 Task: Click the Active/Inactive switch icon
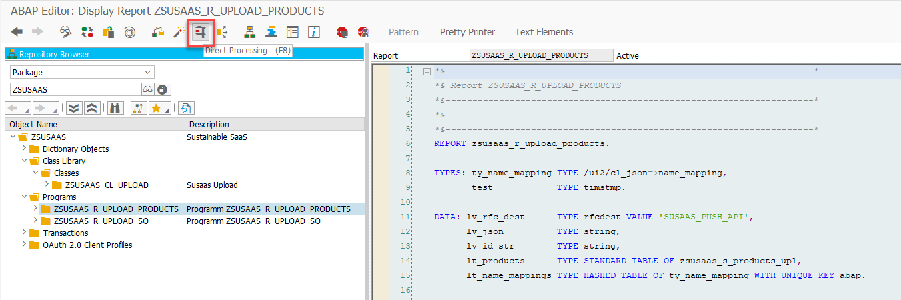pyautogui.click(x=87, y=32)
